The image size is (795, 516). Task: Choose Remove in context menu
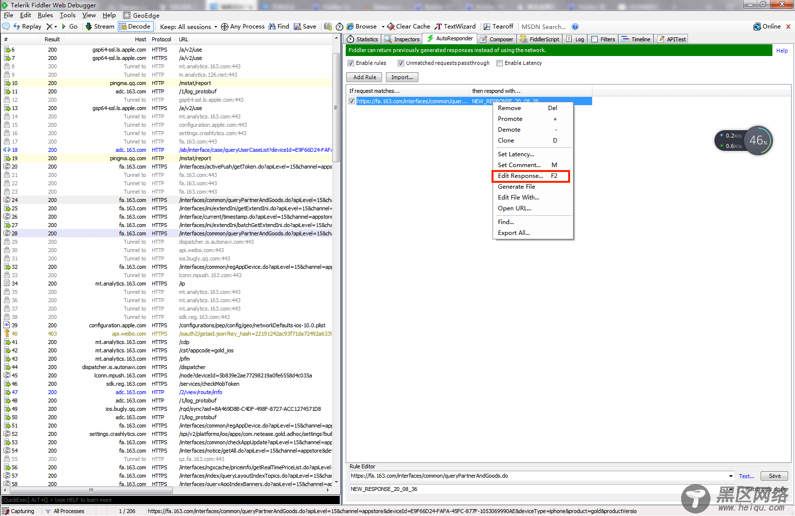533,108
